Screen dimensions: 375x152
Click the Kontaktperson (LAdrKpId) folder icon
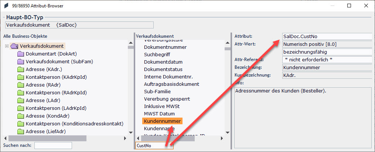click(x=21, y=108)
